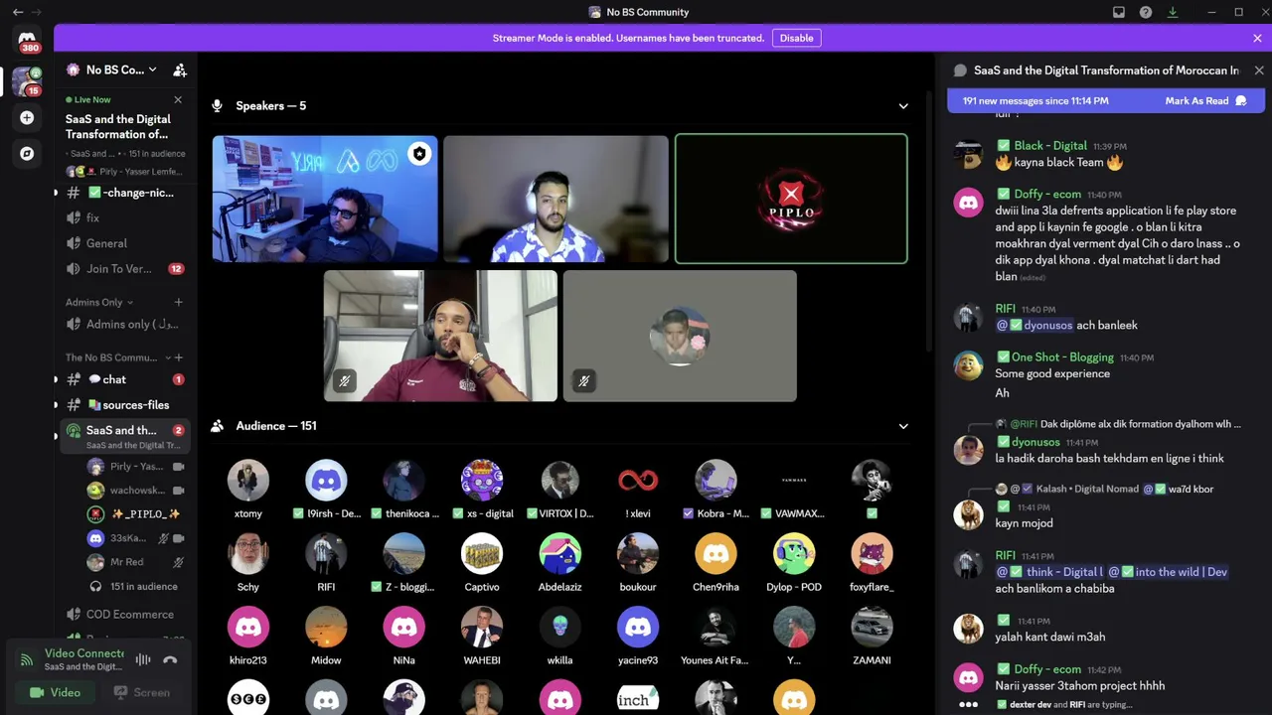Open the fix voice channel
The width and height of the screenshot is (1272, 715).
(124, 217)
